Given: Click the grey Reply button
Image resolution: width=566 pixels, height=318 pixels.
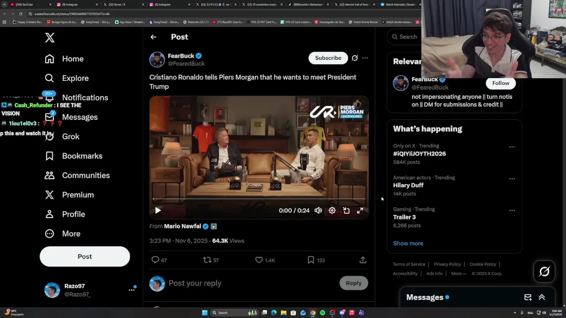Looking at the screenshot, I should pyautogui.click(x=354, y=283).
